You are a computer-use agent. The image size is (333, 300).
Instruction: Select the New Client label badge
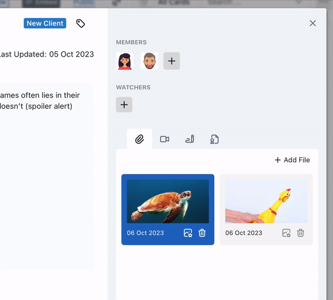pos(45,23)
